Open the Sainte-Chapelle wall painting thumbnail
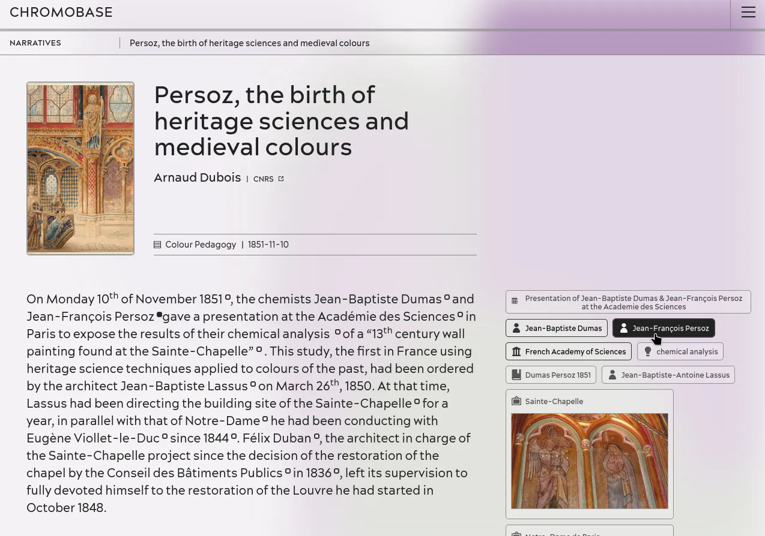The width and height of the screenshot is (765, 536). 589,460
